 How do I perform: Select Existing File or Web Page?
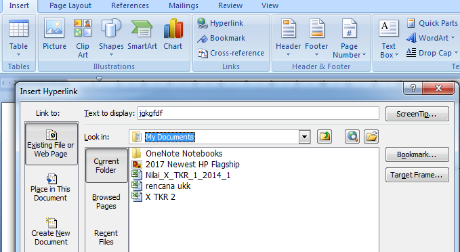tap(51, 144)
